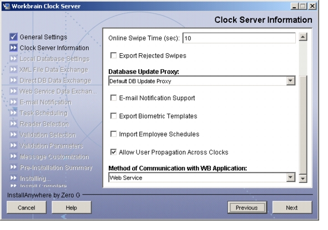Check the Import Employee Schedules option
328x230 pixels.
113,134
